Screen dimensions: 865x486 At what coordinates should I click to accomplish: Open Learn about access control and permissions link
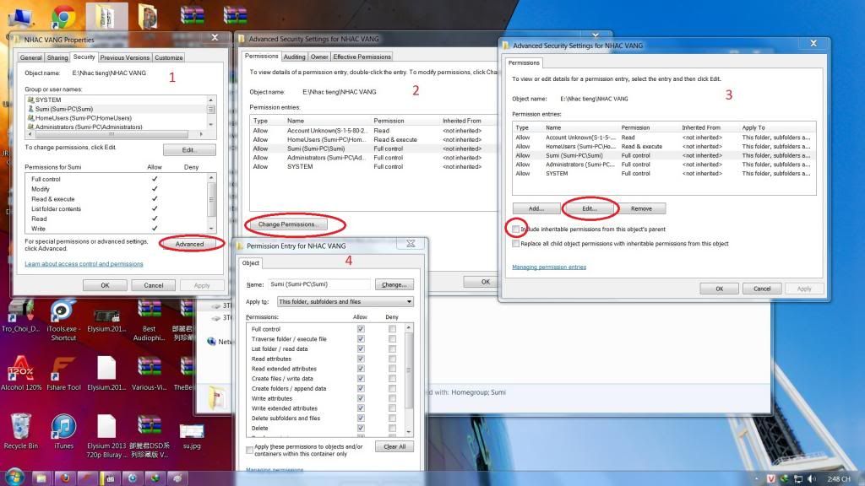pos(84,264)
